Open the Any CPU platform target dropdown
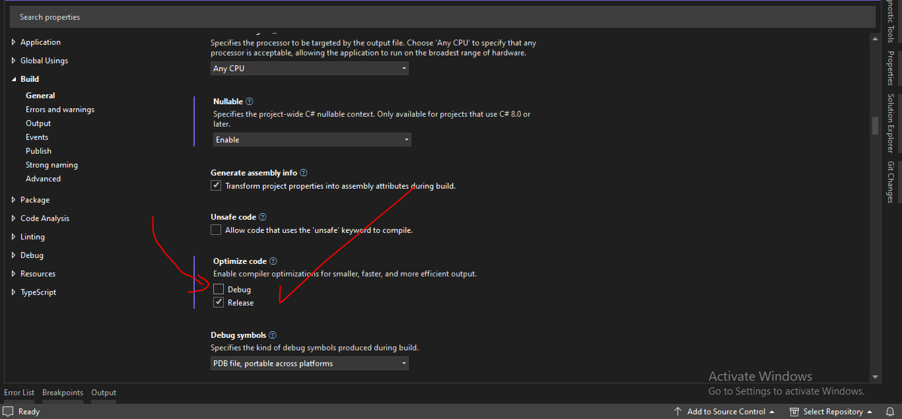Viewport: 902px width, 419px height. 310,68
